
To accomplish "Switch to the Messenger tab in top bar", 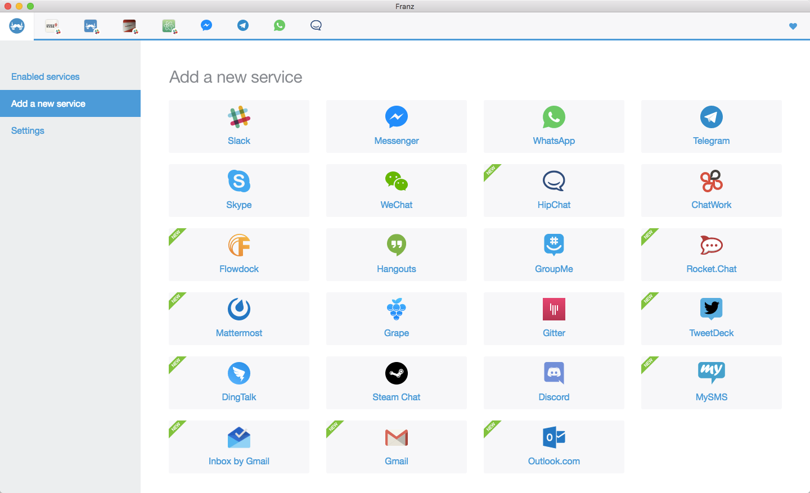I will click(206, 25).
